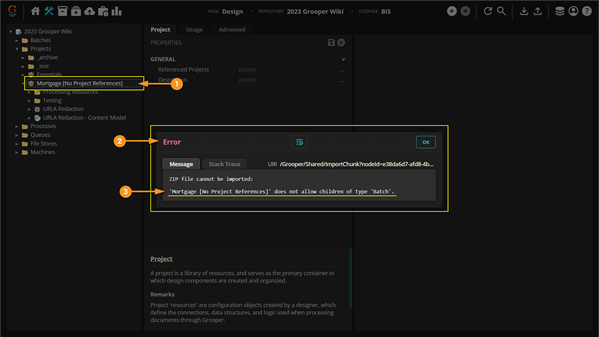Navigate back with left arrow icon

pyautogui.click(x=452, y=11)
